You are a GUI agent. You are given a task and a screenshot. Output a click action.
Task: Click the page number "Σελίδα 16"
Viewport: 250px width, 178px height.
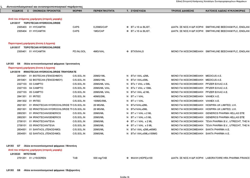(125, 177)
